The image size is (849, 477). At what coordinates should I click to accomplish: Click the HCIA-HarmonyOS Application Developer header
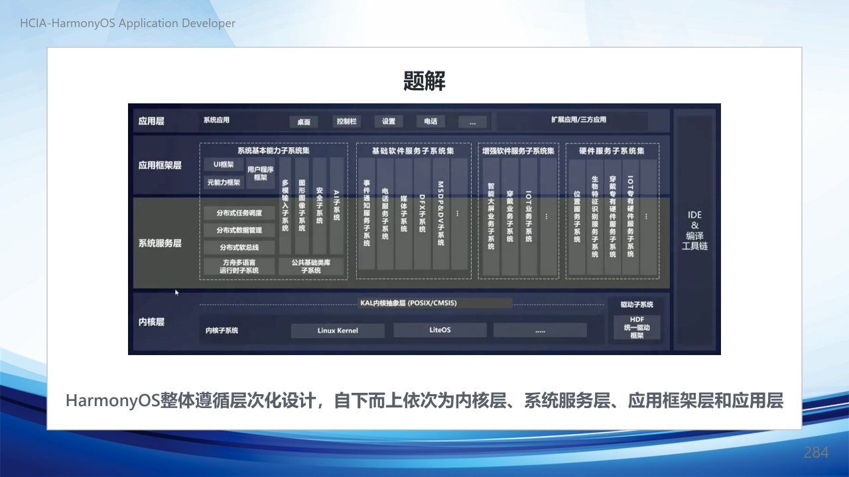pos(128,23)
